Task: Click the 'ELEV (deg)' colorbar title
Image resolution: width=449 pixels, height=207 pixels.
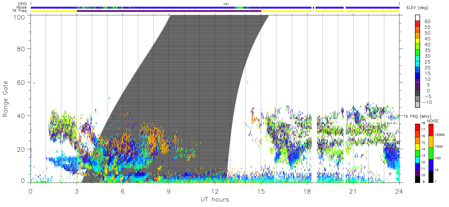Action: coord(418,8)
